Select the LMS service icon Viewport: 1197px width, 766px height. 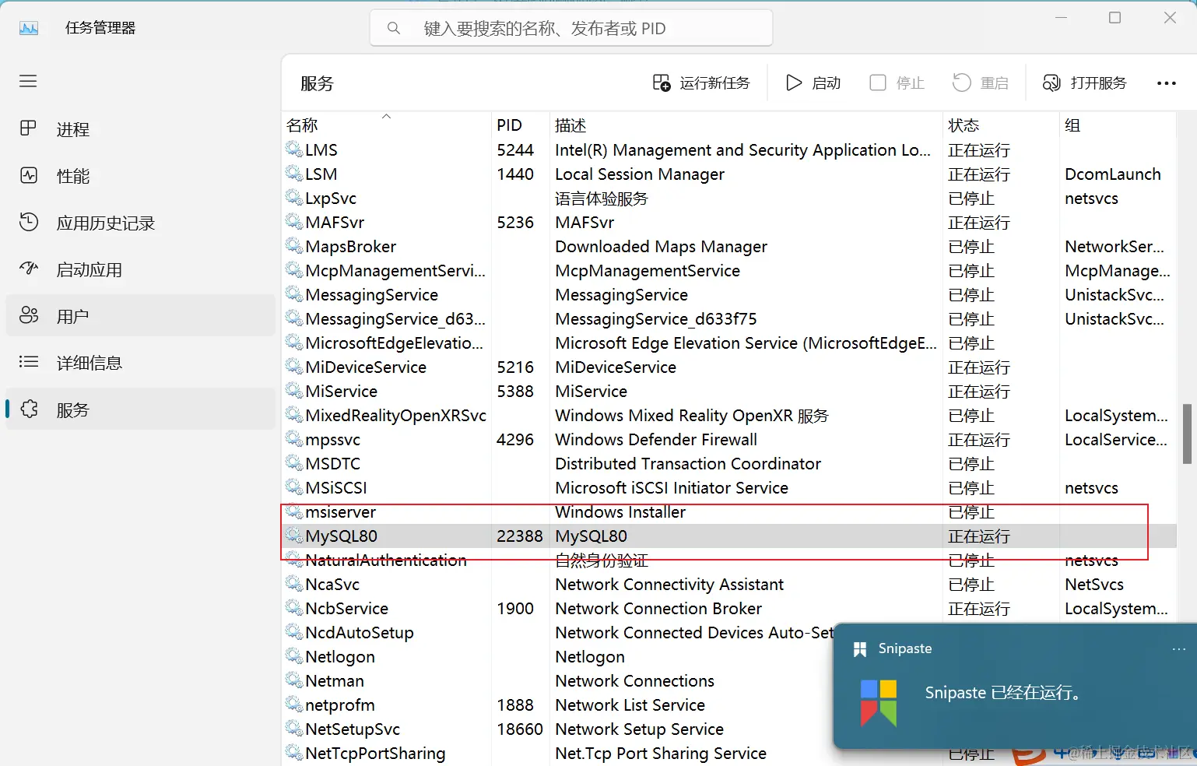(x=294, y=149)
